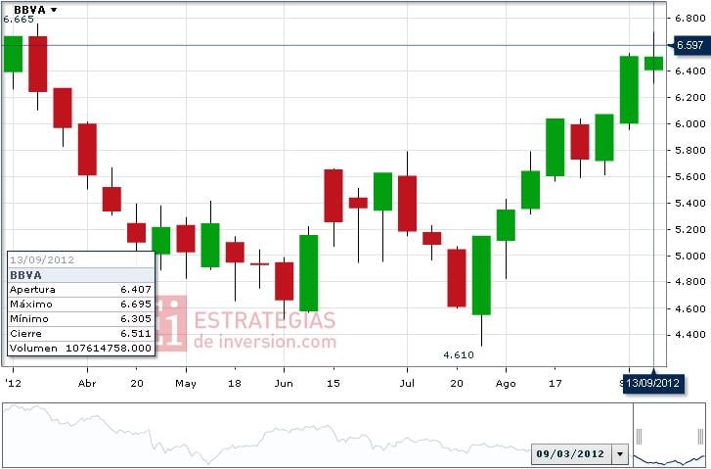Image resolution: width=711 pixels, height=469 pixels.
Task: Click the 6.305 minimum value
Action: point(136,319)
